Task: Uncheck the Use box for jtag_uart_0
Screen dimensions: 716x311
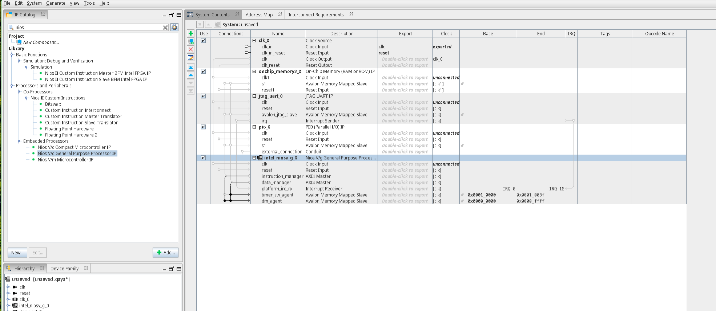Action: (204, 96)
